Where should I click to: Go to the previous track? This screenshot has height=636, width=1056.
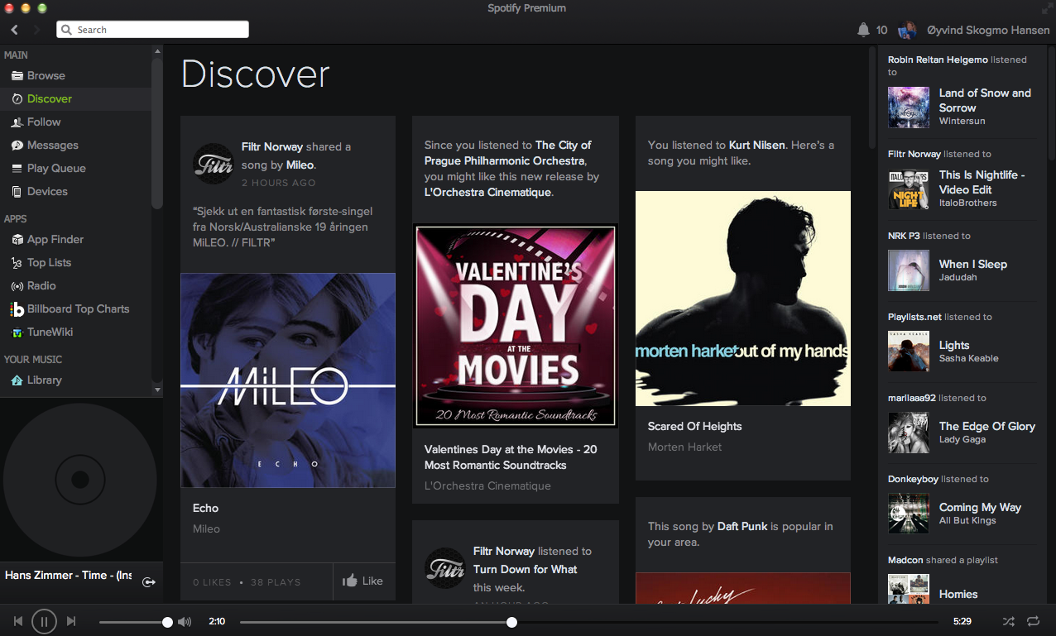point(17,621)
